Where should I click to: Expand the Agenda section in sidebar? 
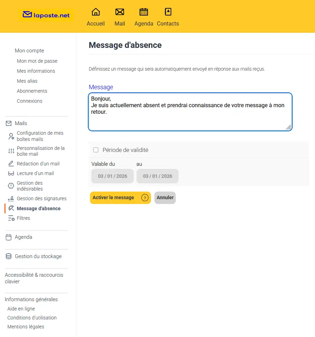click(23, 237)
